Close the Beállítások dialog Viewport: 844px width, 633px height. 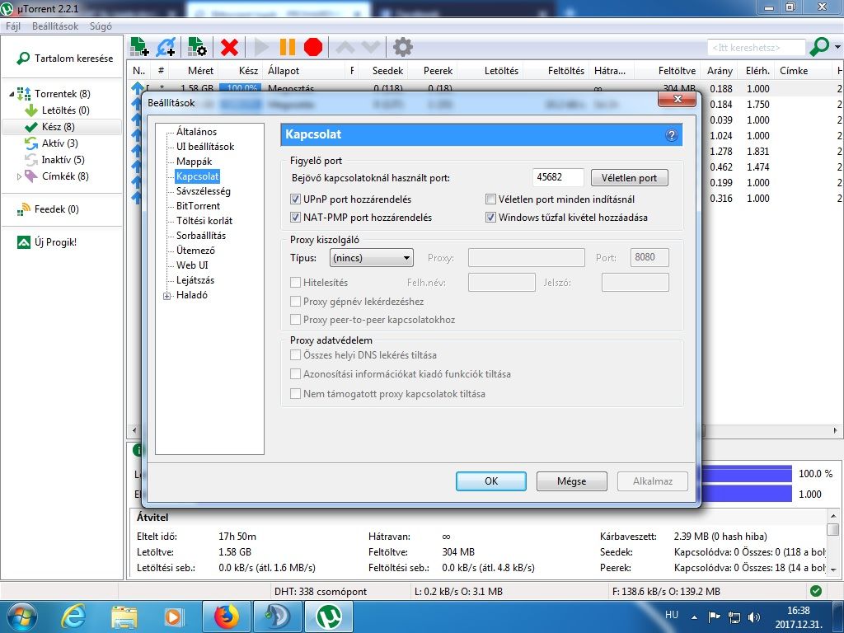(x=678, y=99)
